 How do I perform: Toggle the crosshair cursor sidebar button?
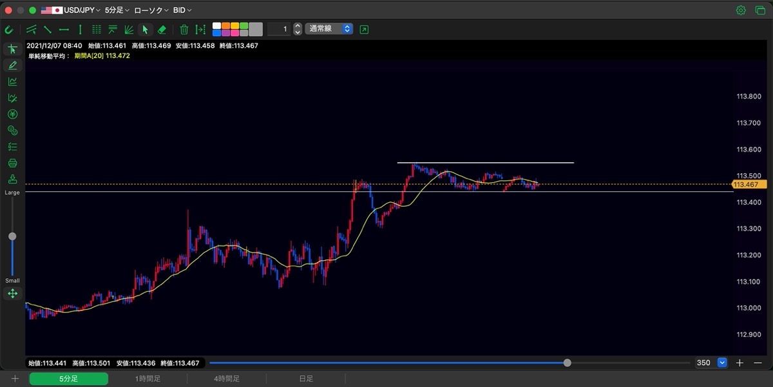pyautogui.click(x=12, y=49)
